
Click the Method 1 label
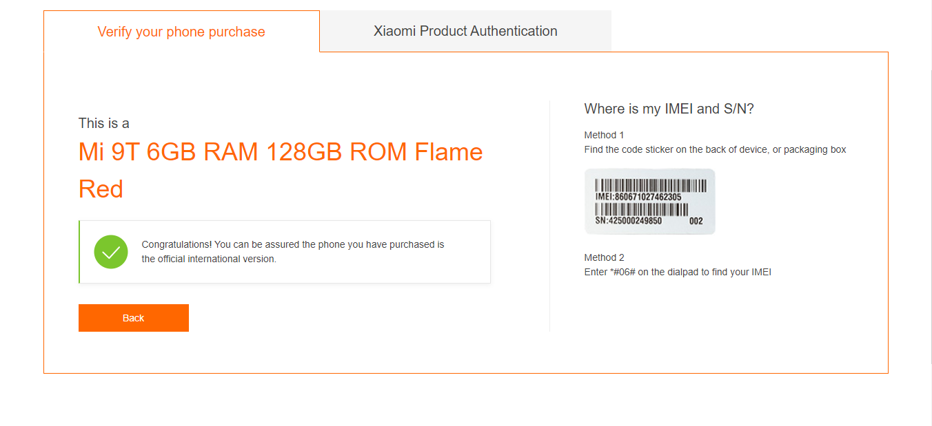click(604, 135)
